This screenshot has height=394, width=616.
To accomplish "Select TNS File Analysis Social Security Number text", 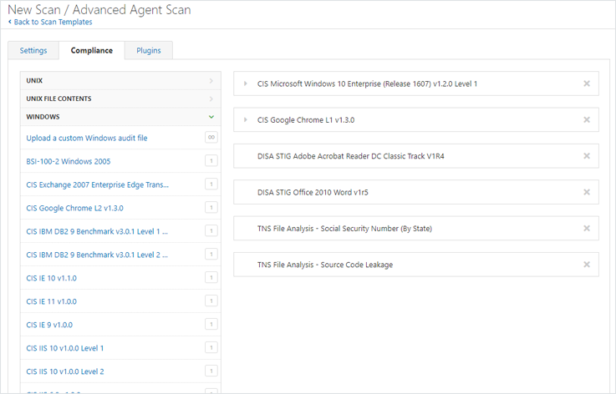I will point(344,229).
